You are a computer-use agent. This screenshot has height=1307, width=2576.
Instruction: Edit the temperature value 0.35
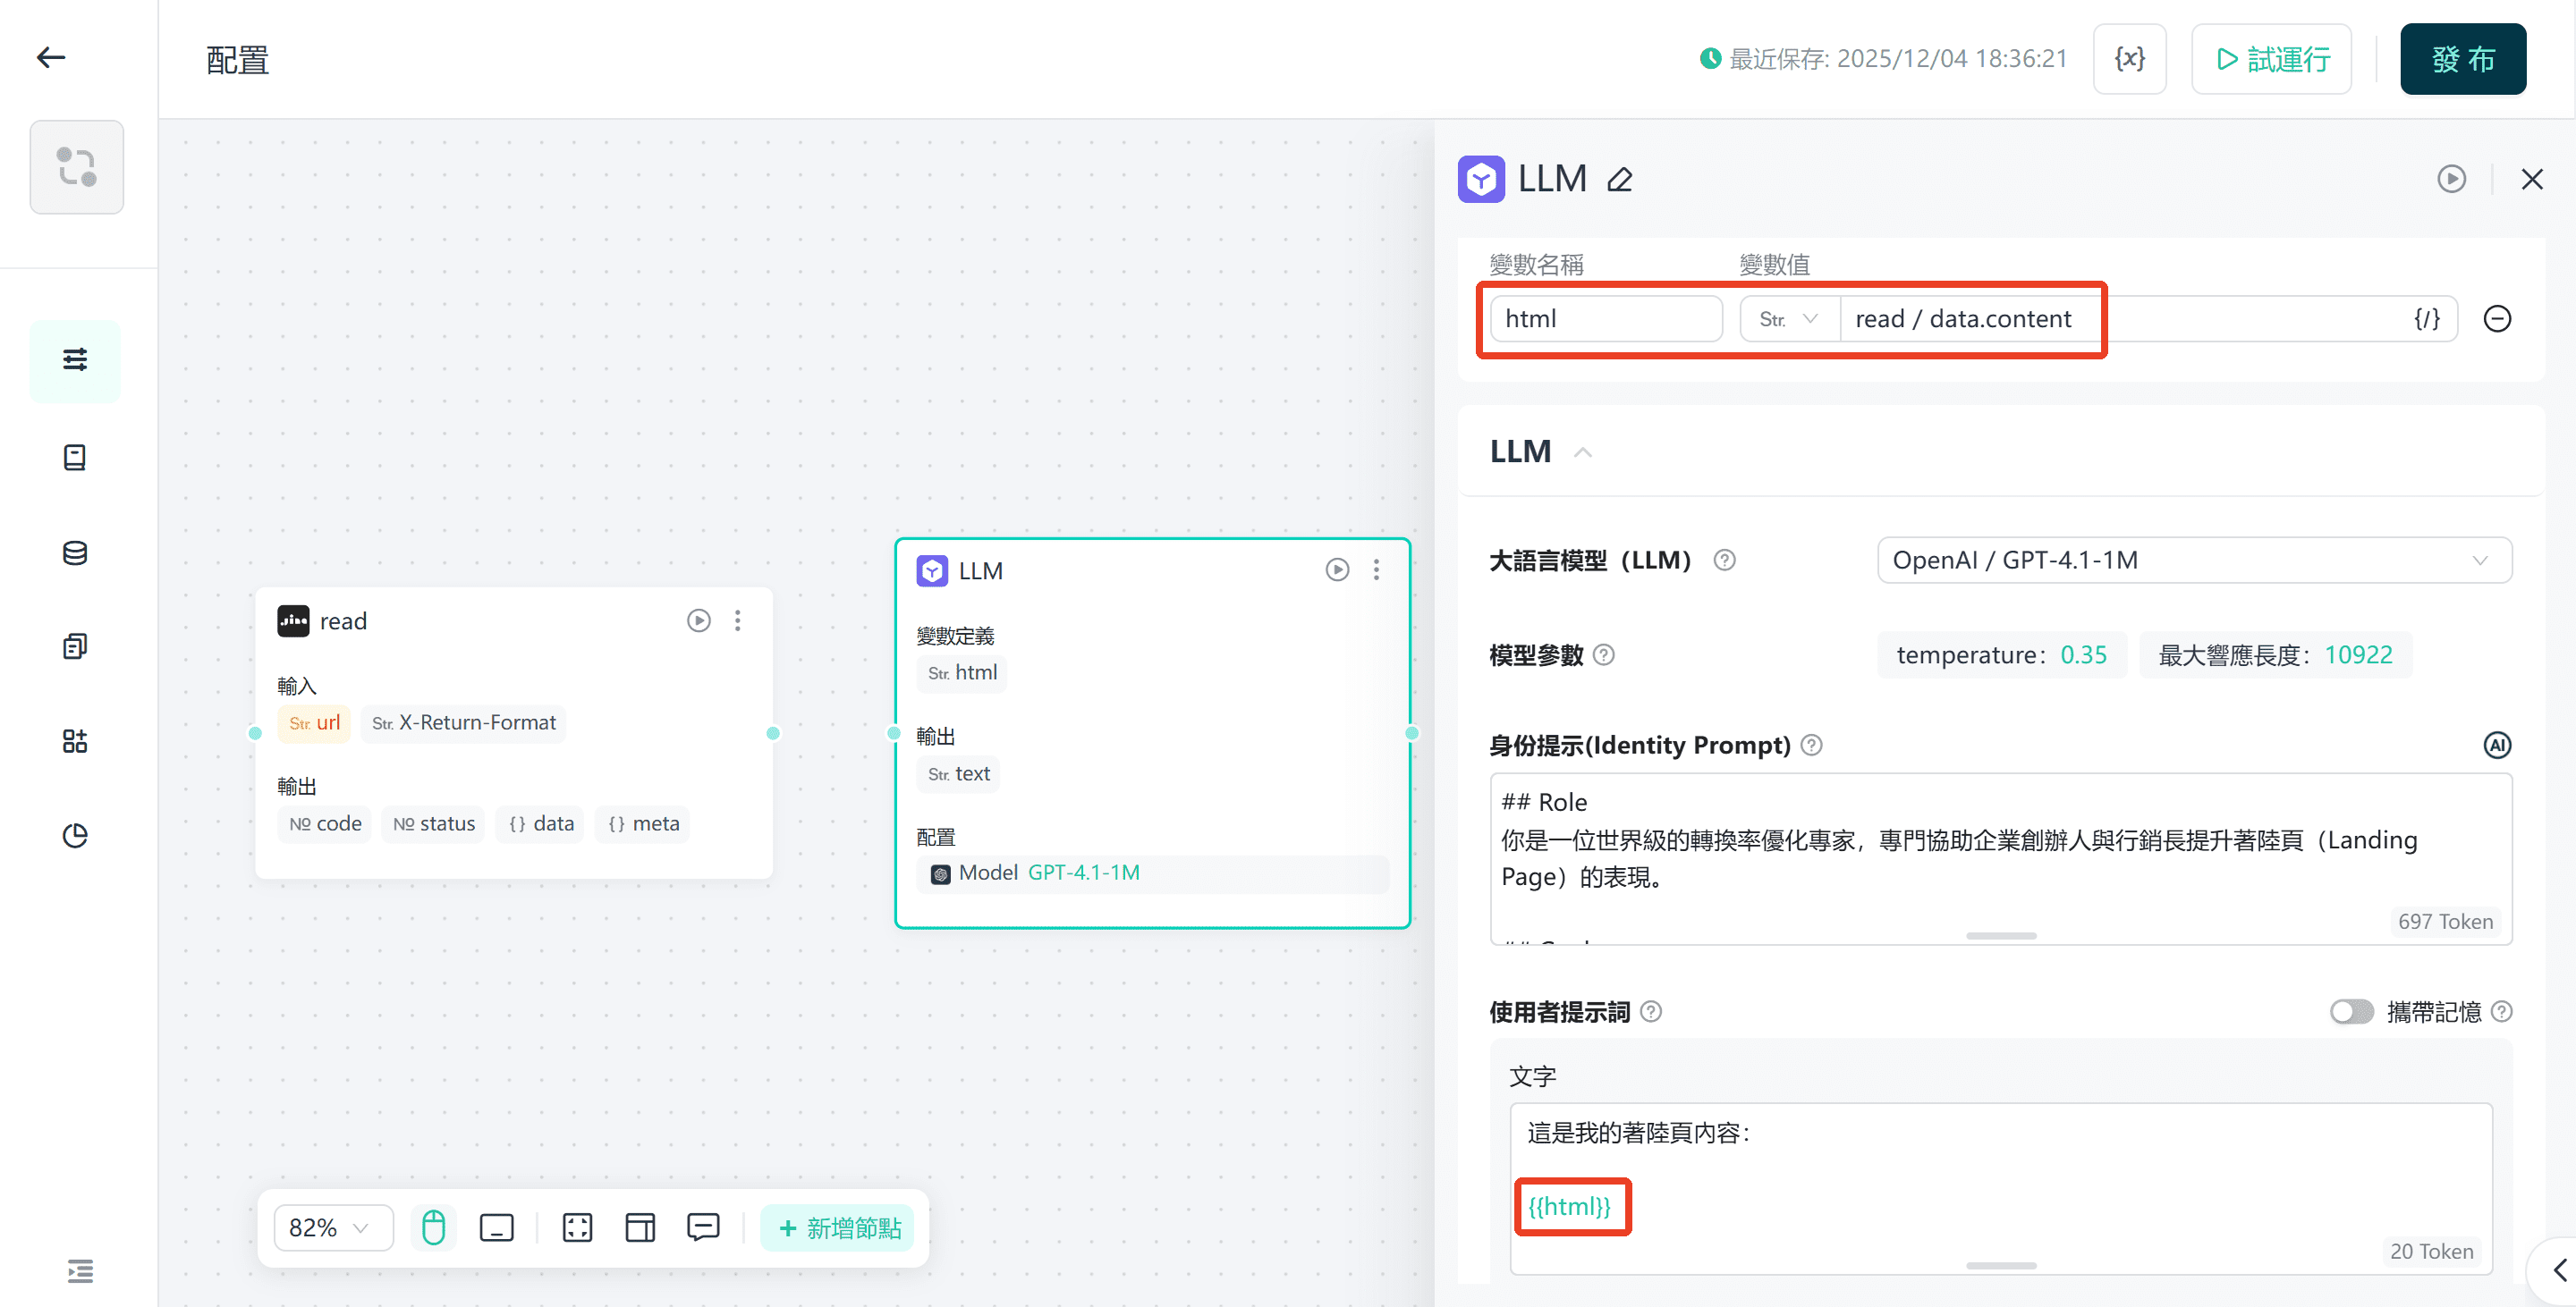pos(2084,654)
